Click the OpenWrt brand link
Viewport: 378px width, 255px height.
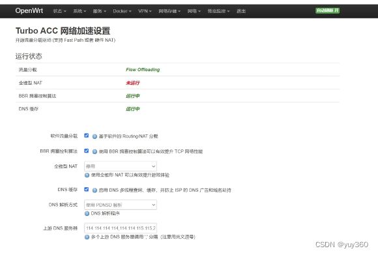(x=29, y=10)
